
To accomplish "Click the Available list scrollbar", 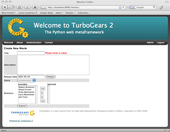I will 36,94.
